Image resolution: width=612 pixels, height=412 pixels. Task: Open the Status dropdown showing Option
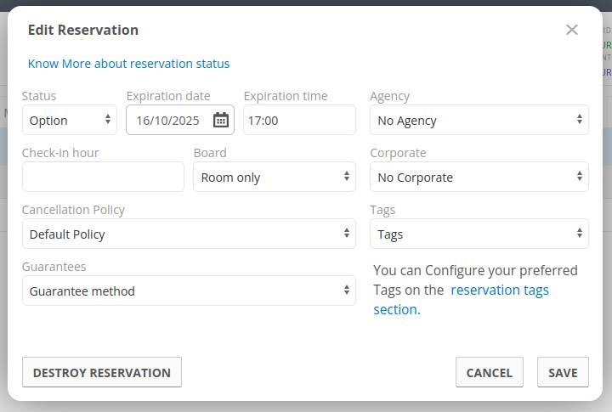tap(70, 120)
